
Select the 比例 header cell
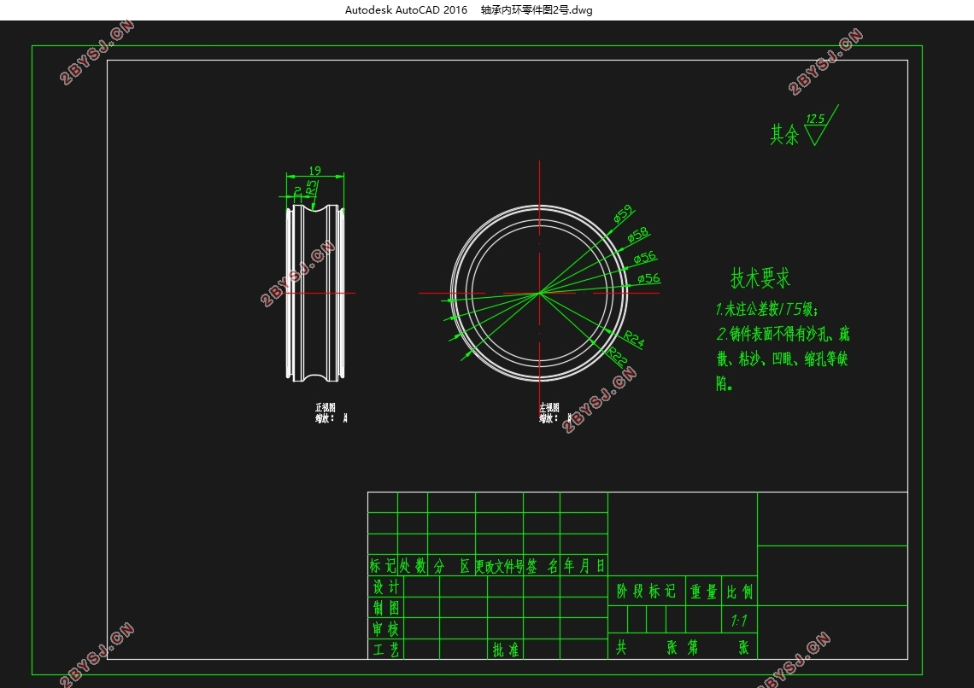(x=740, y=592)
